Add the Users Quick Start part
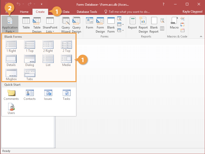This screenshot has height=154, width=205. (x=11, y=109)
